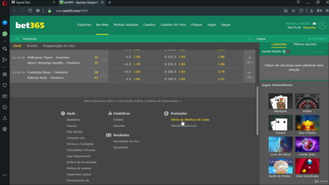
Task: Select the Caderneta tab
Action: tap(279, 44)
